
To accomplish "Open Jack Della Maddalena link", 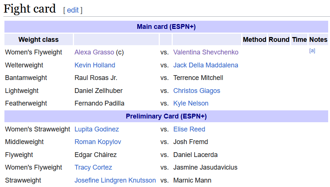I will 206,65.
